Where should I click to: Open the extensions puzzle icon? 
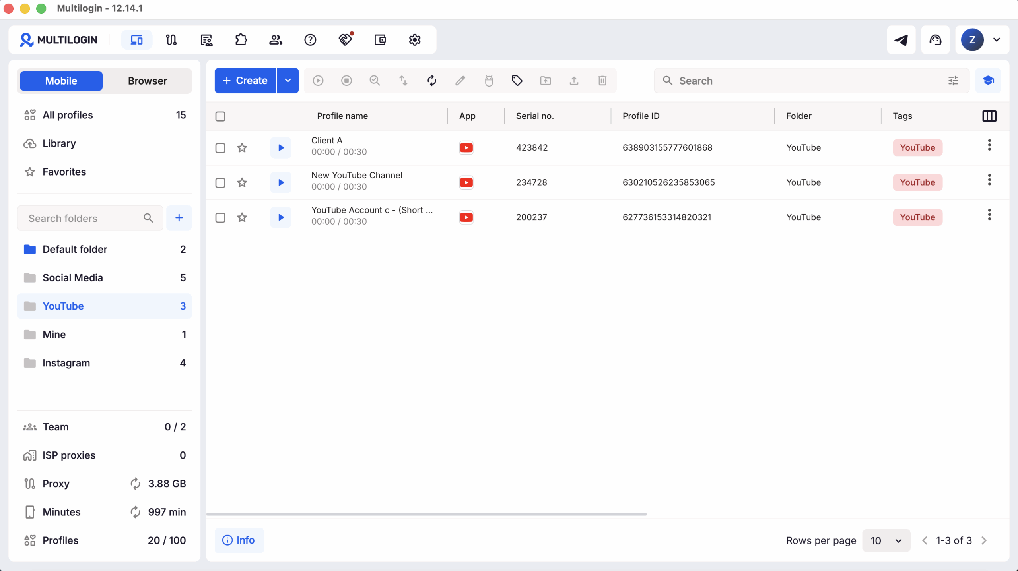(x=241, y=40)
